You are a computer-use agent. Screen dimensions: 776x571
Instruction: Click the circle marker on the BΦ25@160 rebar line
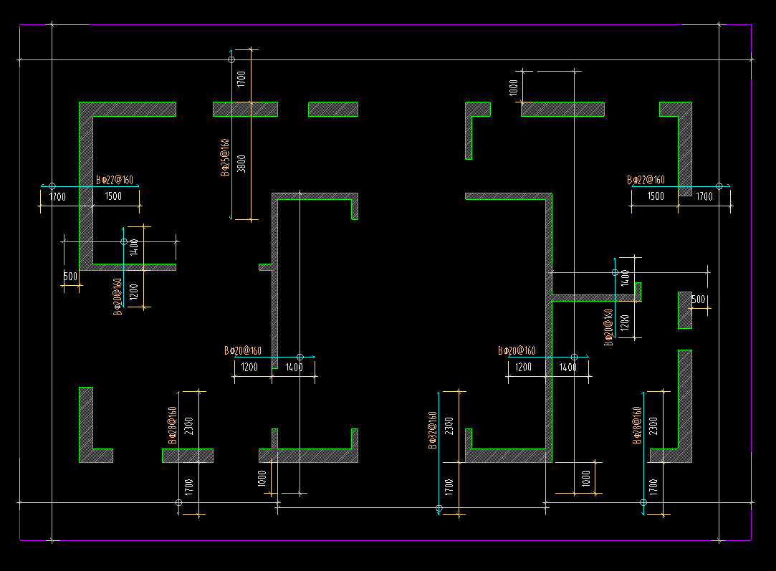click(231, 60)
